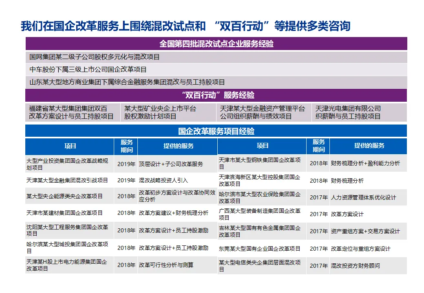Click the right table 项目 column header
This screenshot has height=293, width=424.
click(x=262, y=146)
